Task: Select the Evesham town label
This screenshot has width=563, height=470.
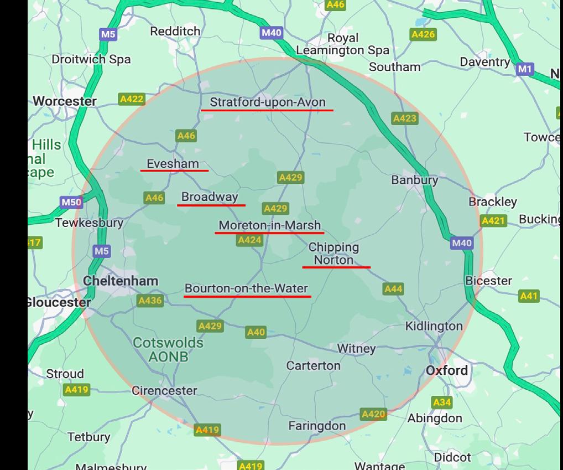Action: pos(173,164)
